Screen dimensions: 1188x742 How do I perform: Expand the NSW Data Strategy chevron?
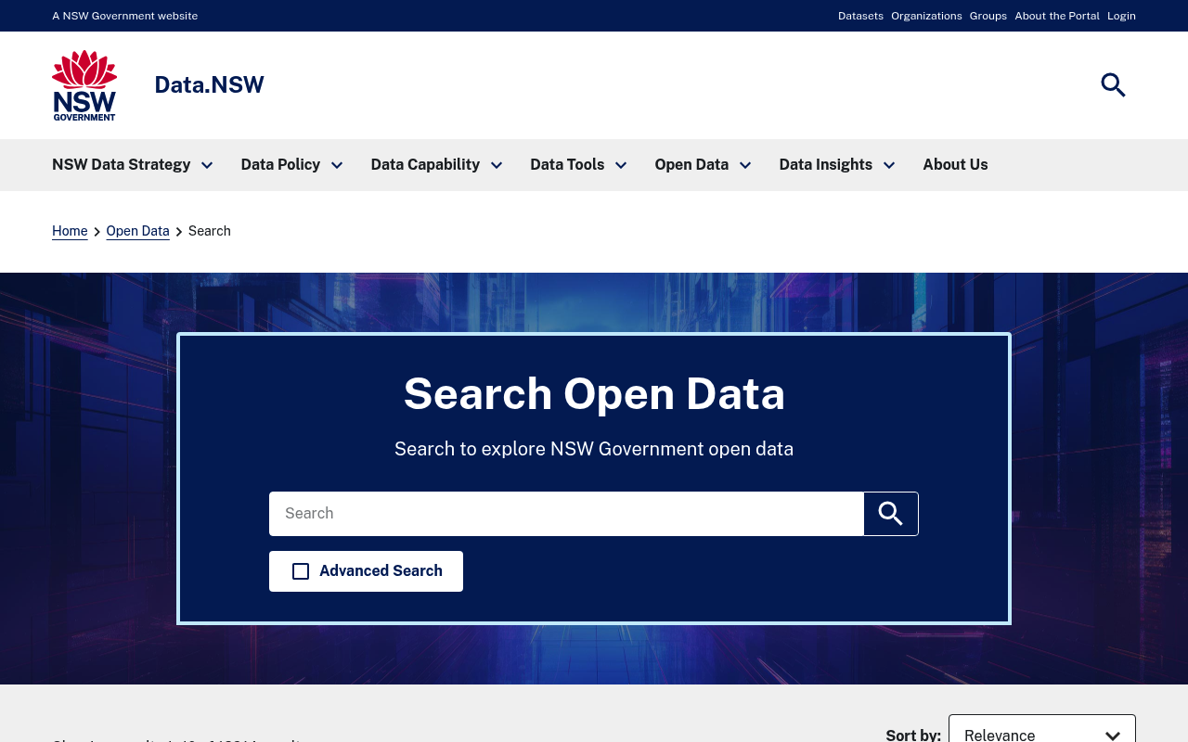(x=207, y=165)
